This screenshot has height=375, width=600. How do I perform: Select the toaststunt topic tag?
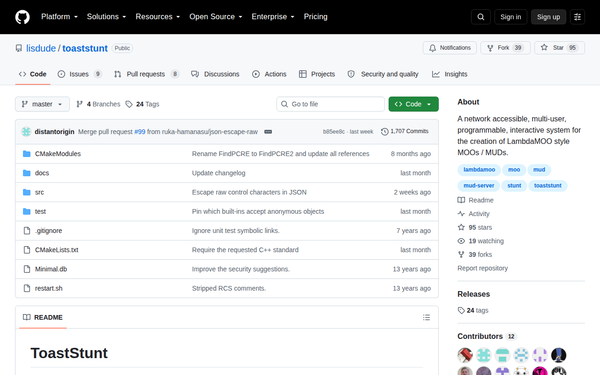tap(548, 186)
